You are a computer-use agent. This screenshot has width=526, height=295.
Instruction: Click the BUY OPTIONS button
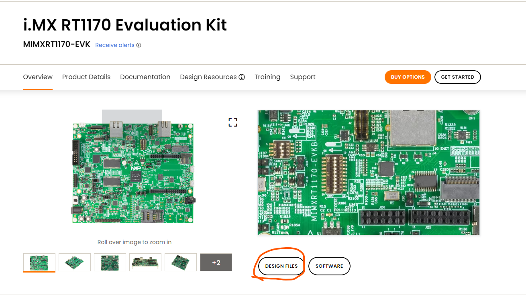(x=408, y=77)
